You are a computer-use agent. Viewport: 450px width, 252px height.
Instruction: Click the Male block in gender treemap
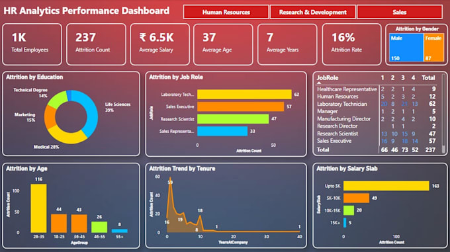(406, 48)
